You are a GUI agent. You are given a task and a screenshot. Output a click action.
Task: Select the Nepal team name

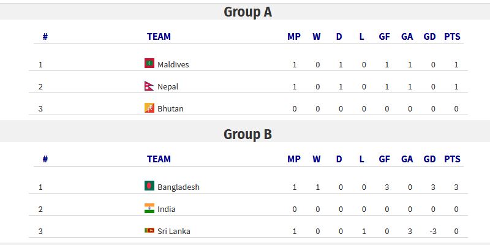tap(168, 86)
